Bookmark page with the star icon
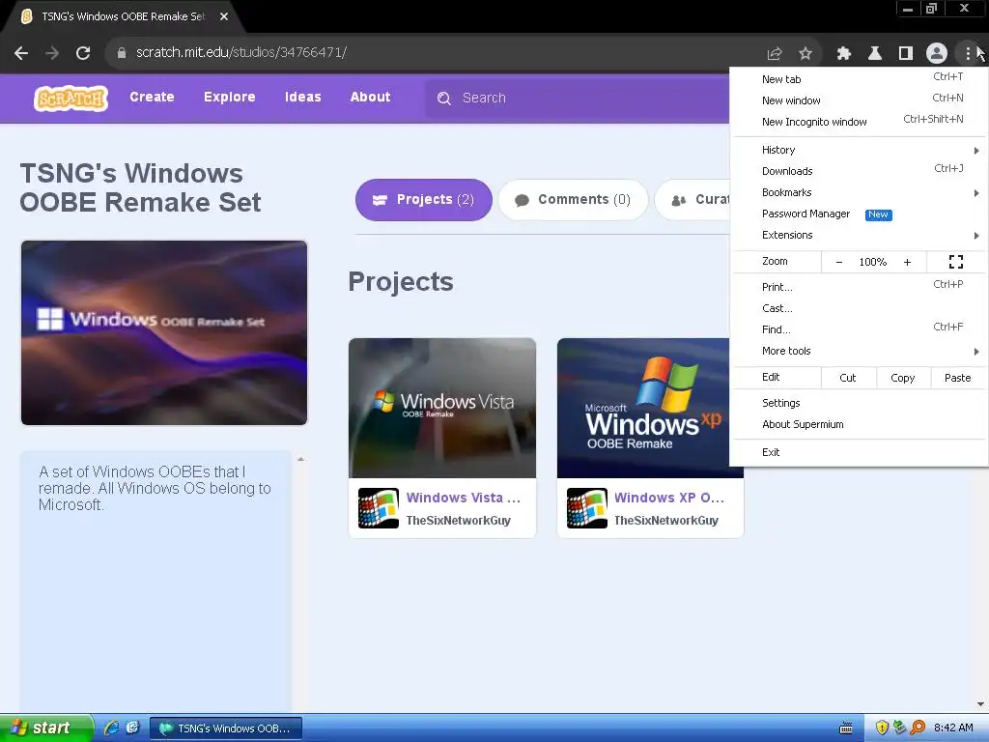 pyautogui.click(x=805, y=54)
